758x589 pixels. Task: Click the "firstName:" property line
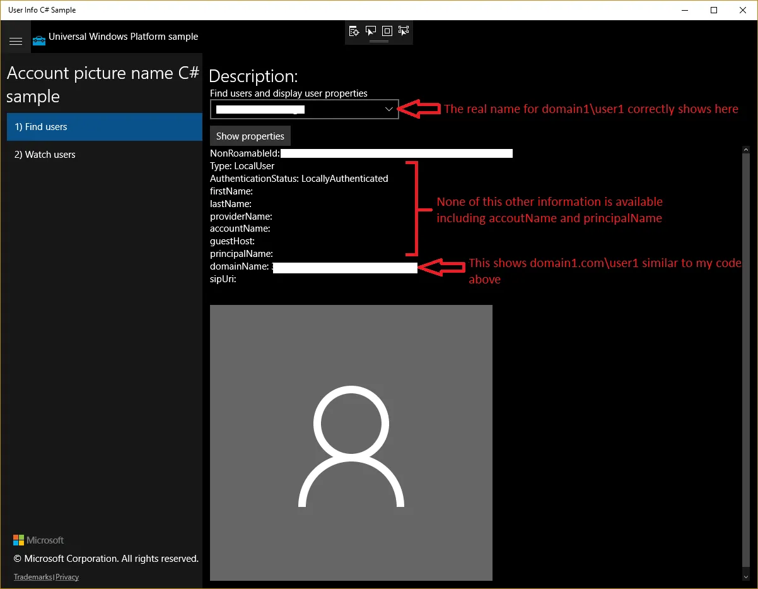point(231,191)
